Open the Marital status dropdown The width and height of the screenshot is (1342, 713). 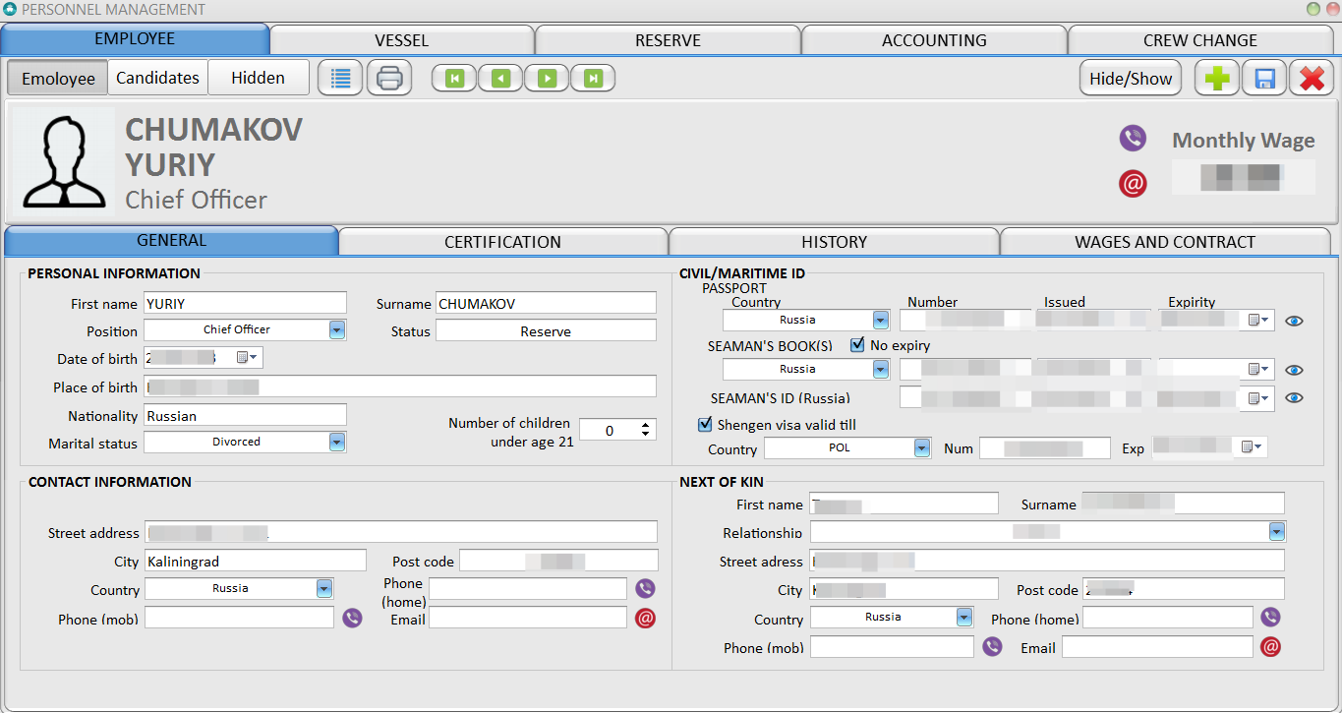[337, 443]
